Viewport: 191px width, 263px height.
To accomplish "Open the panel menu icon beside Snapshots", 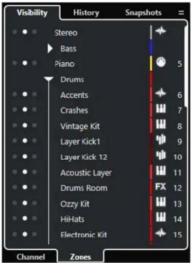I will 181,13.
